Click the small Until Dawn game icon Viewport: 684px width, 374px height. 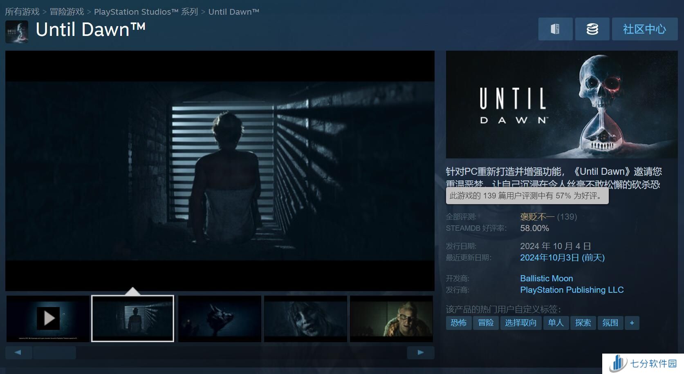[x=17, y=31]
